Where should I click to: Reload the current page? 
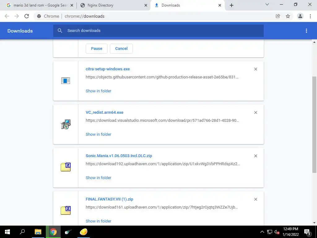coord(27,16)
